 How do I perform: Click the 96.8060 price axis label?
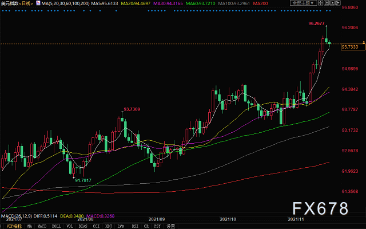pyautogui.click(x=350, y=7)
